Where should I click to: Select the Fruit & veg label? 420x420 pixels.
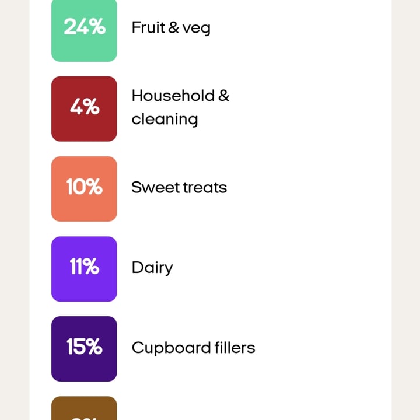[170, 27]
